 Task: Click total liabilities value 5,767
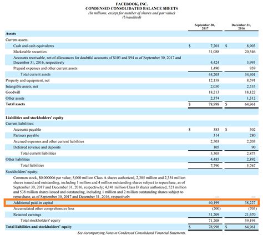251,166
